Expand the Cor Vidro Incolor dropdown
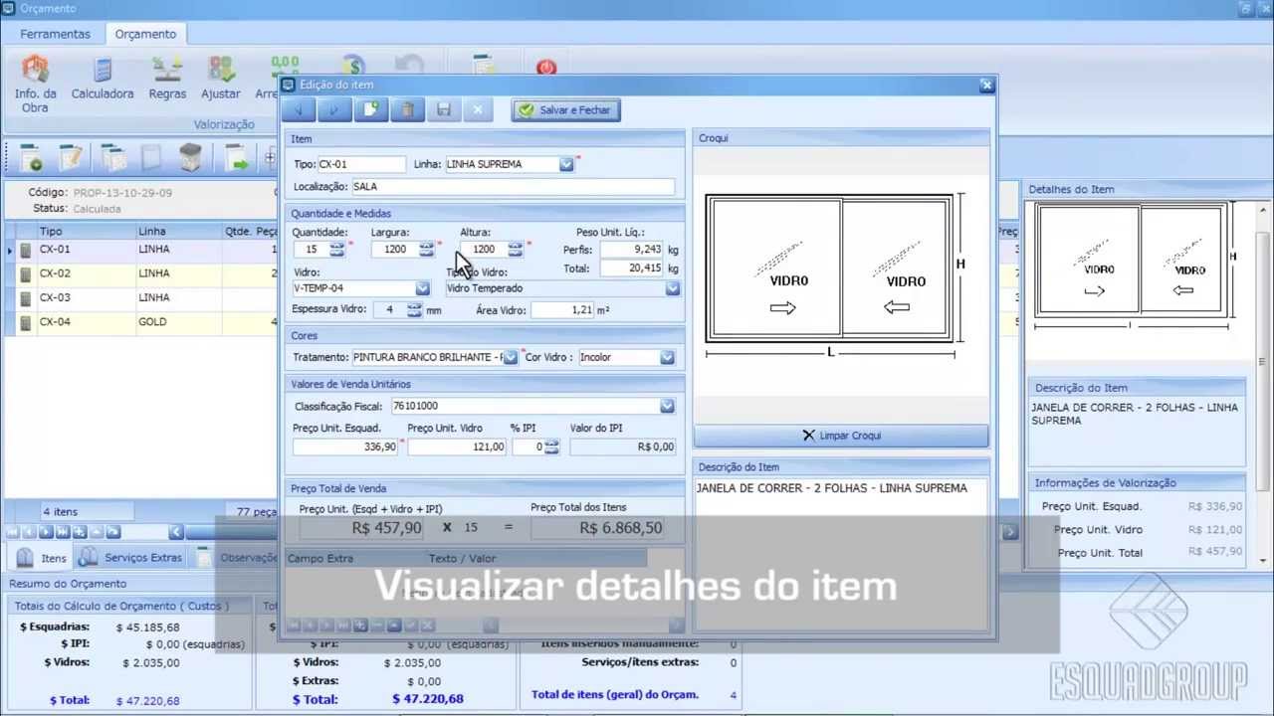This screenshot has width=1274, height=716. coord(667,357)
